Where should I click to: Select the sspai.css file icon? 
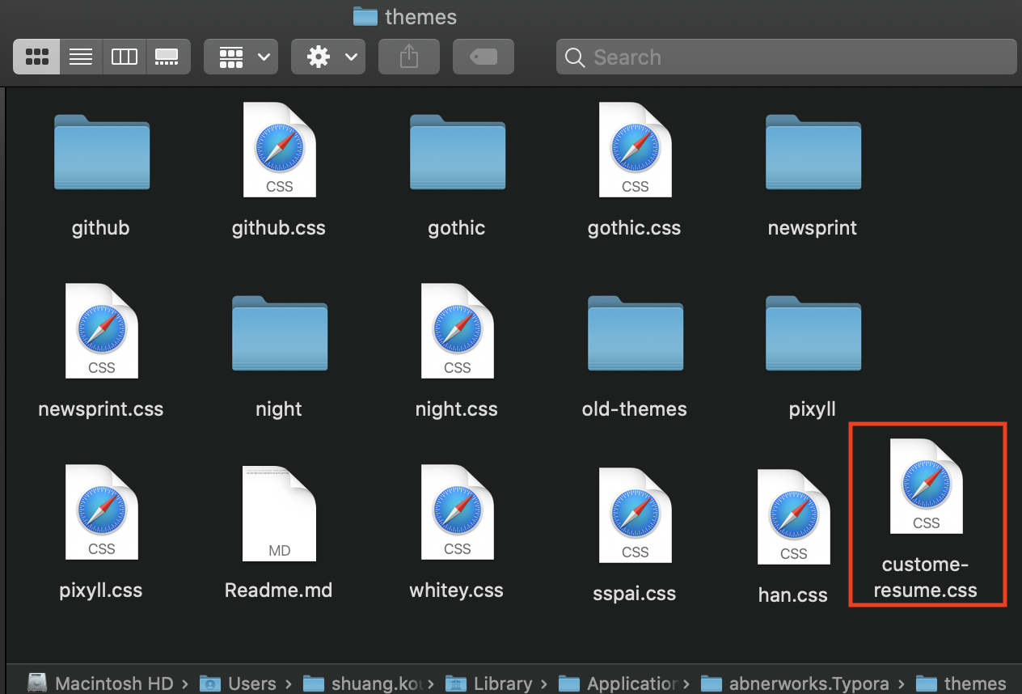tap(635, 515)
